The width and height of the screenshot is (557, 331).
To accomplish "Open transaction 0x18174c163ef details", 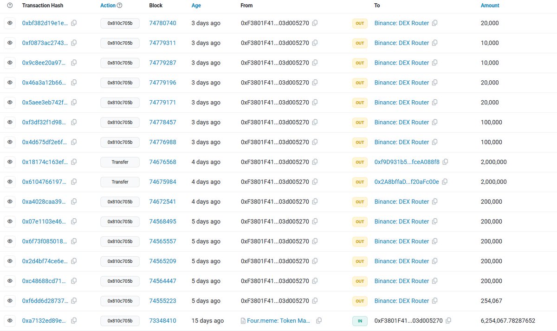I will (x=45, y=162).
